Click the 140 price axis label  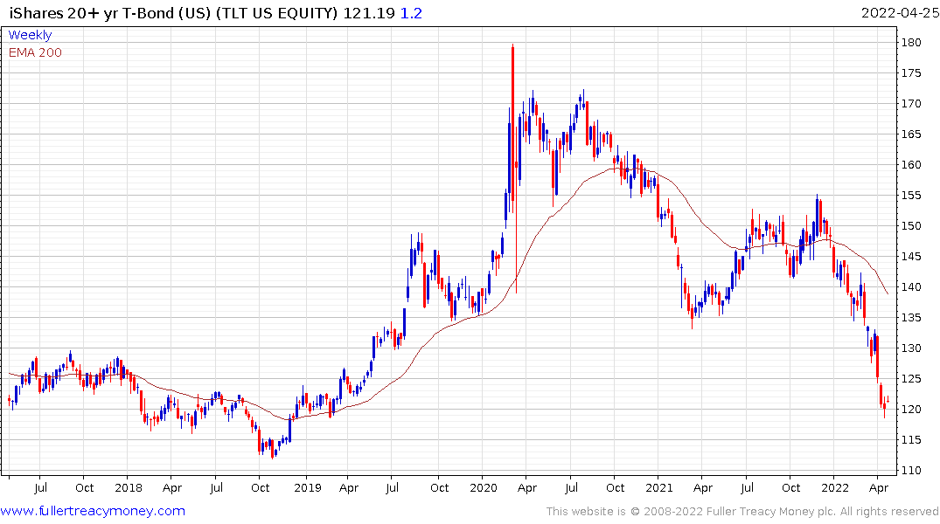911,286
